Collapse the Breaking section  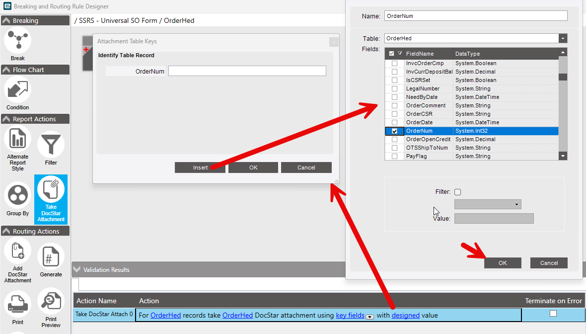6,20
